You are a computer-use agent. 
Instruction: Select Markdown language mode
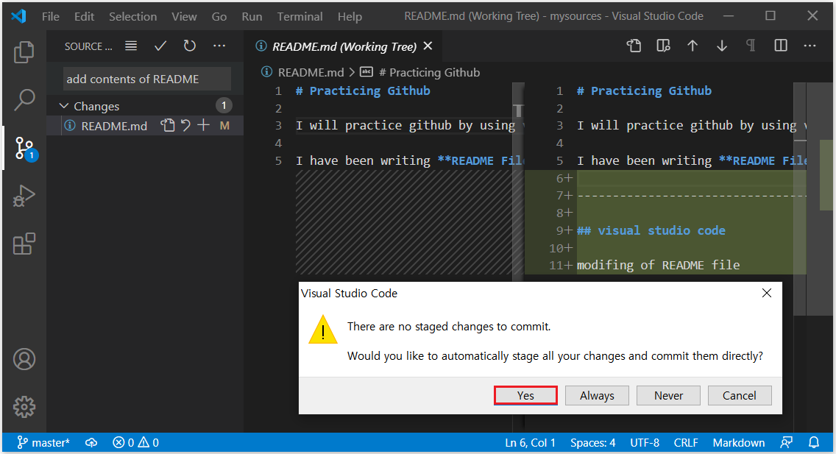coord(738,443)
